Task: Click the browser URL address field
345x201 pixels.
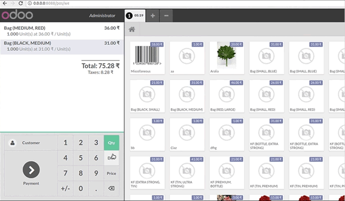Action: tap(185, 3)
